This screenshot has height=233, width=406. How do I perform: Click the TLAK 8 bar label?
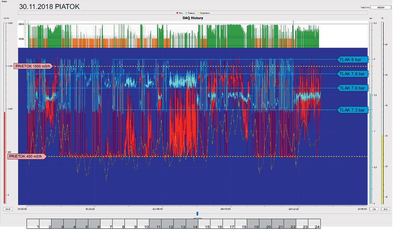(352, 60)
